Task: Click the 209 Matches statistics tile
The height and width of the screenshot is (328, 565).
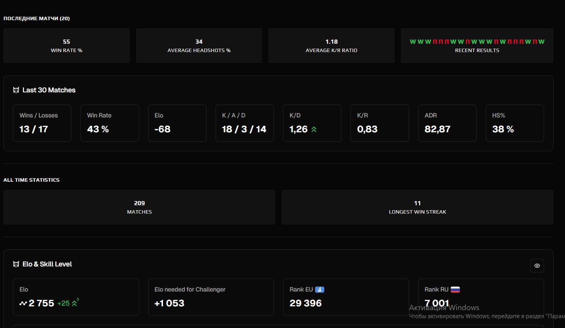Action: [x=139, y=207]
